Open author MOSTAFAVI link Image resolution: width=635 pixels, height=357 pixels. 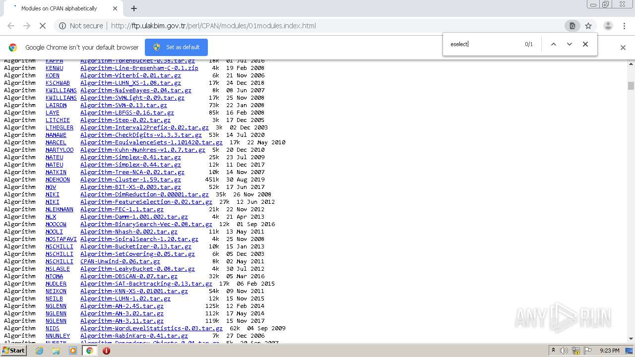point(61,239)
